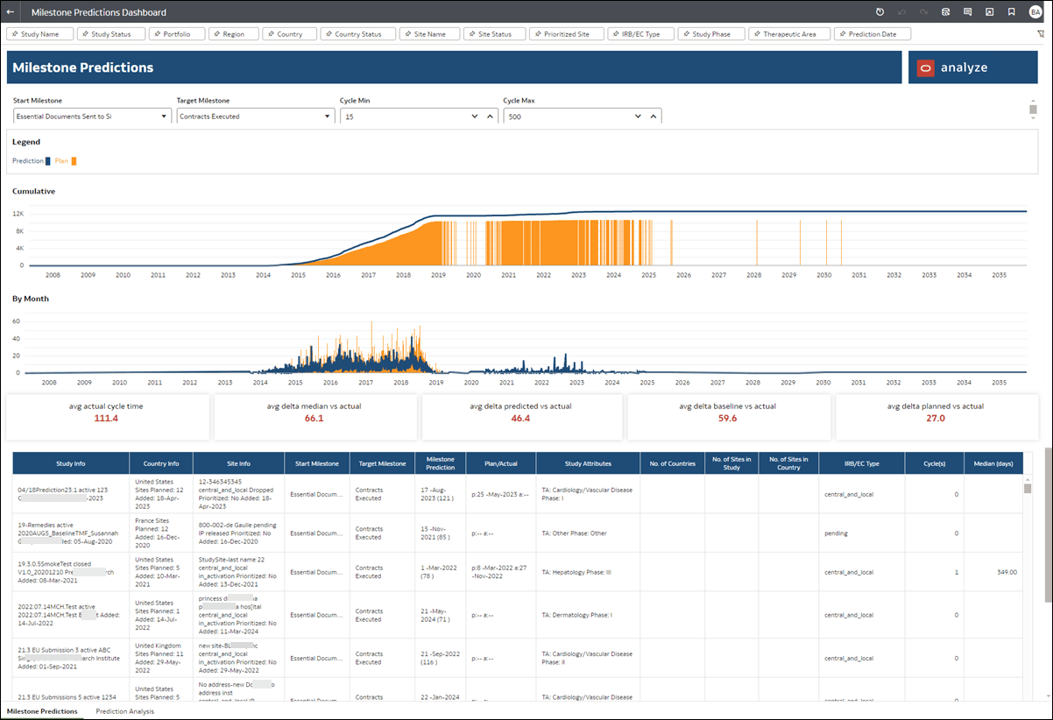The height and width of the screenshot is (720, 1053).
Task: Select the Milestone Predictions tab
Action: coord(41,711)
